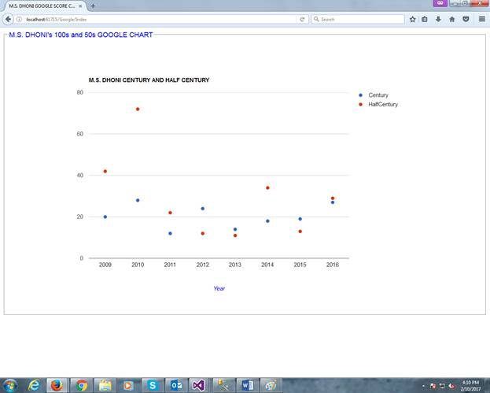Click the 2015 Century blue point

[x=300, y=219]
